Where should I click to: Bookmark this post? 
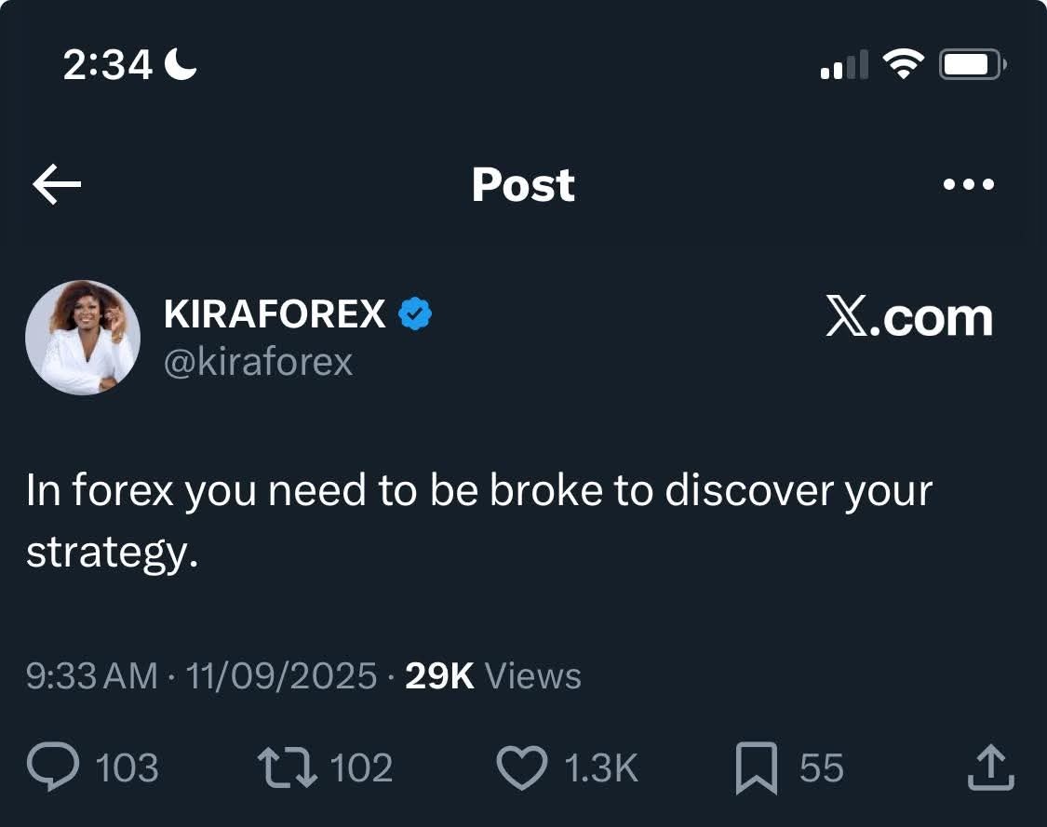click(x=757, y=768)
